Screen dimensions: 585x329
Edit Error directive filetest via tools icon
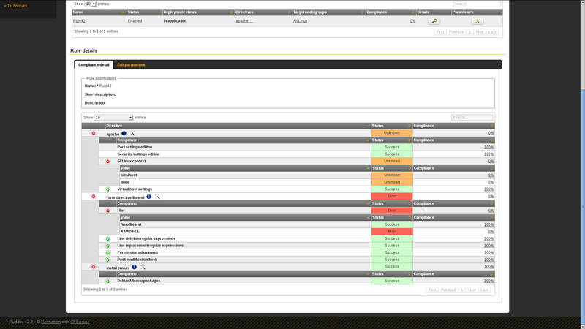click(157, 197)
